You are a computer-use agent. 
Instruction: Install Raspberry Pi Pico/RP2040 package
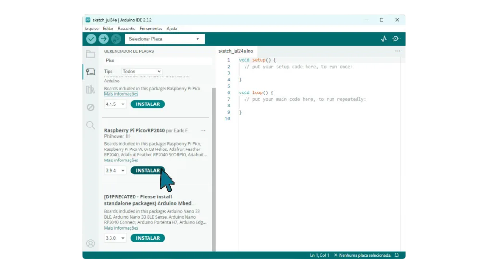point(148,171)
